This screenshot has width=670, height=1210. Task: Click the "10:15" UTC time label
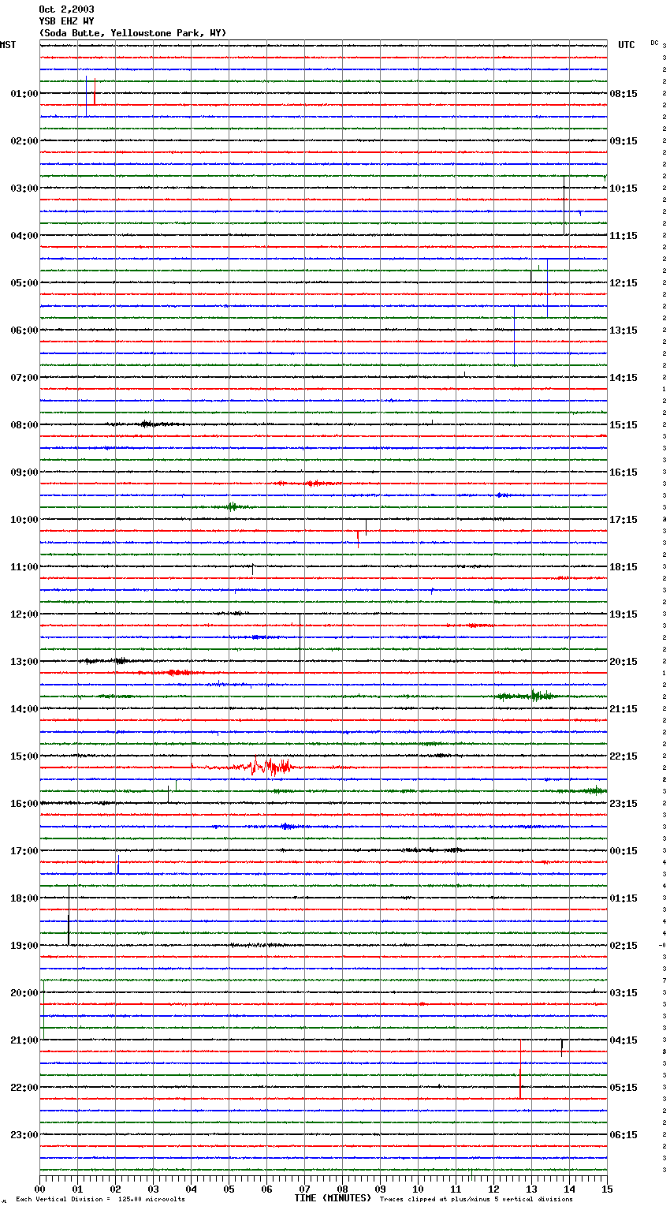[623, 189]
